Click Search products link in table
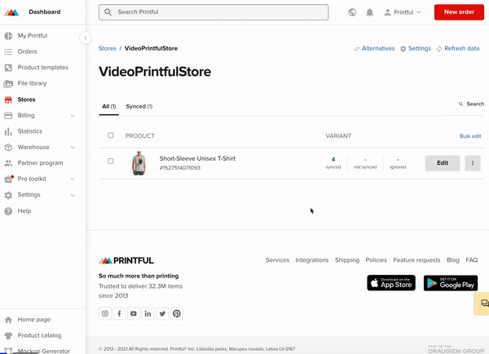This screenshot has width=489, height=354. 471,104
